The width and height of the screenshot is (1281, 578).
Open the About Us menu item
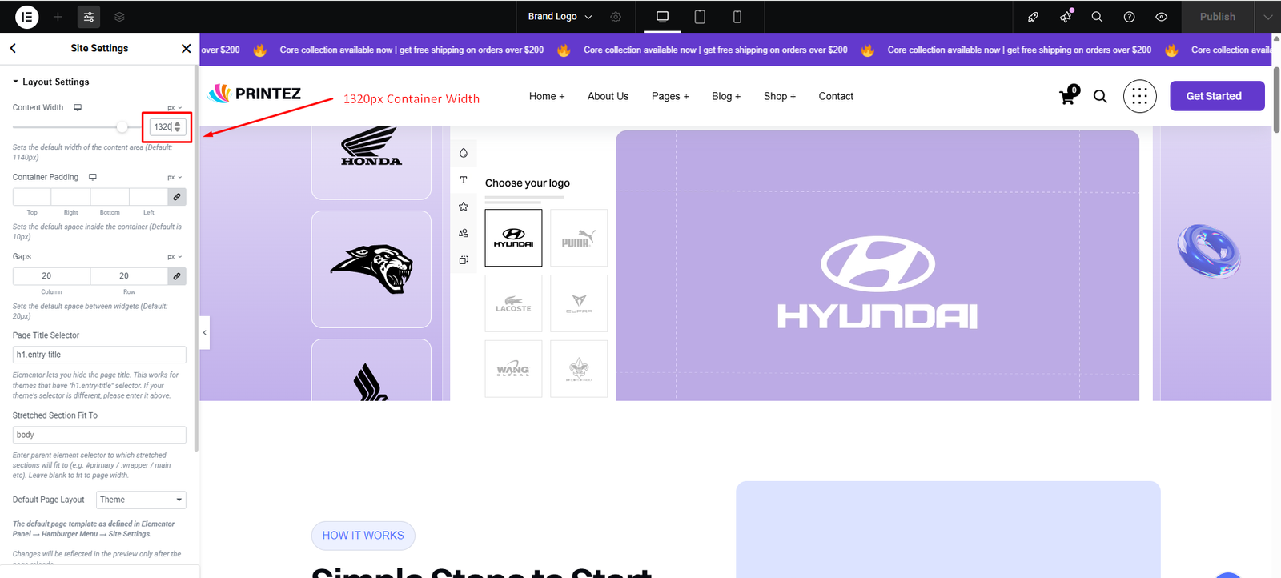tap(608, 96)
